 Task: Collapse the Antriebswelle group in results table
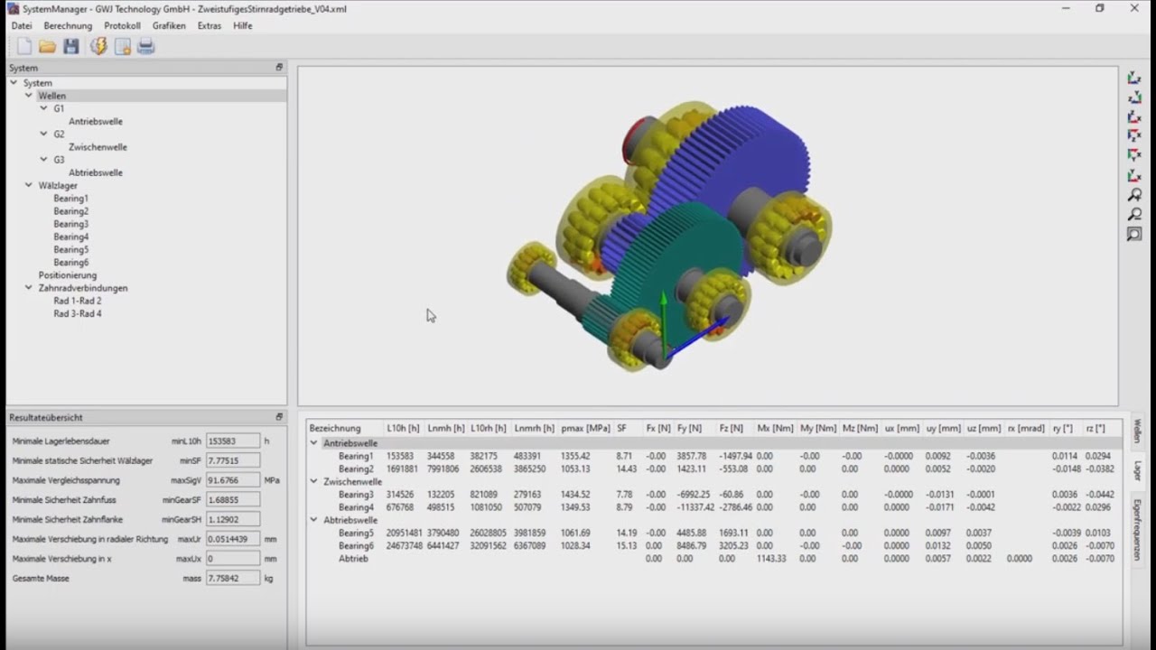pos(314,443)
